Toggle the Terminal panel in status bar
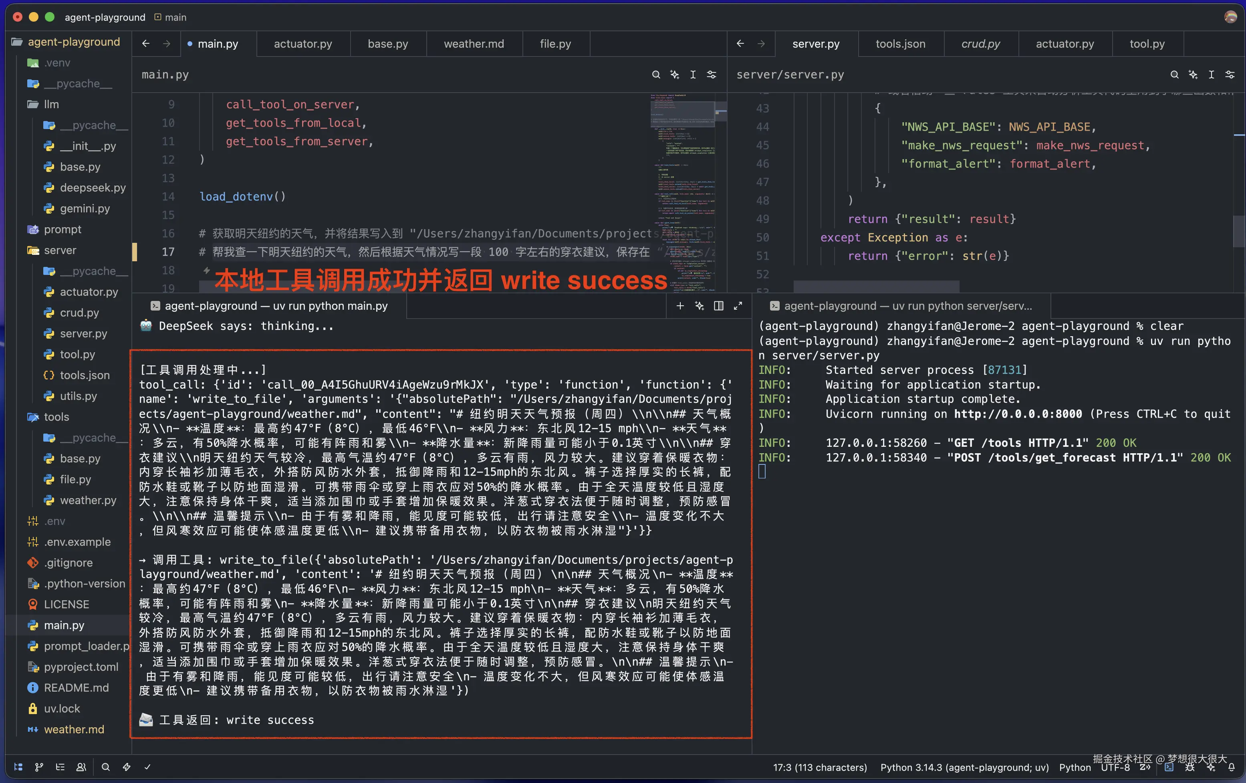 click(x=1169, y=767)
